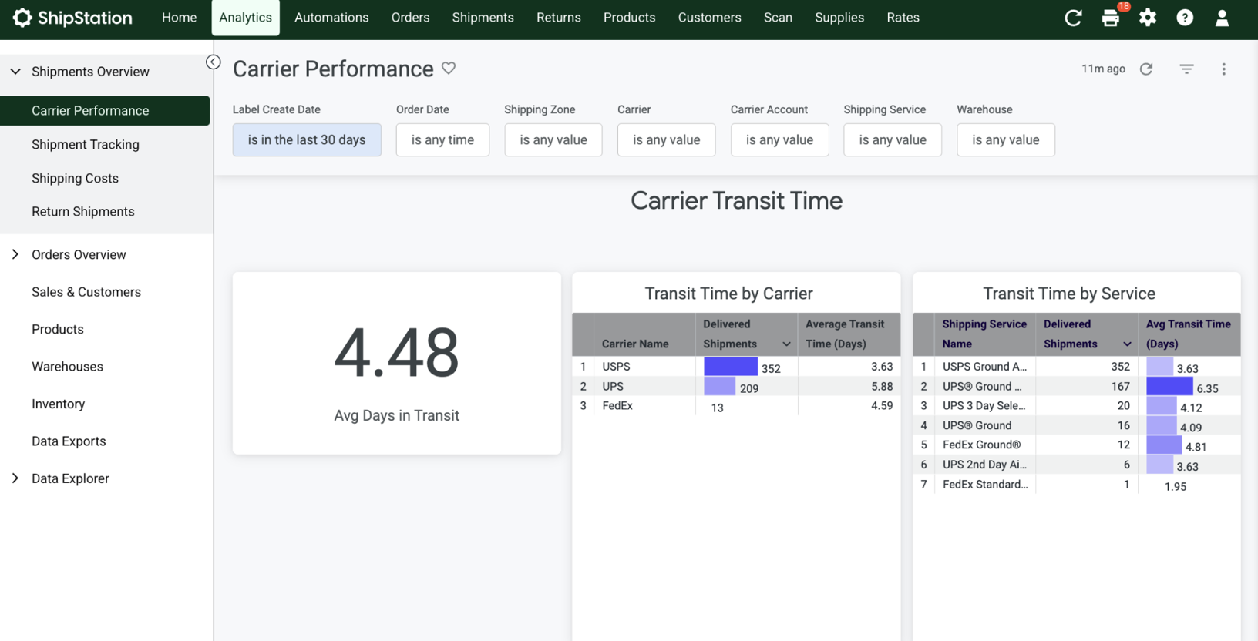Open the Supplies tab
Screen dimensions: 1258x641
click(839, 18)
